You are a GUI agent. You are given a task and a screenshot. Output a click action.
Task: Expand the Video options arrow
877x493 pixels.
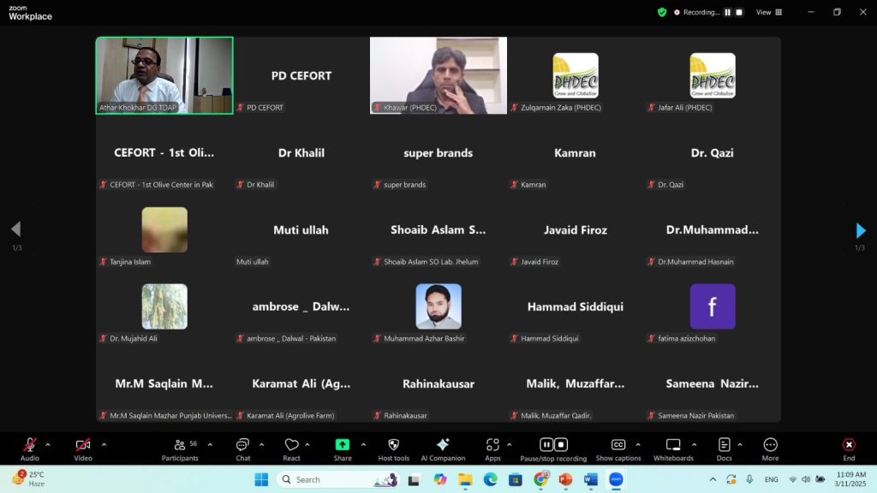point(104,444)
